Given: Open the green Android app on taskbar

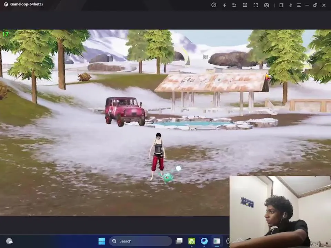Looking at the screenshot, I should [191, 241].
